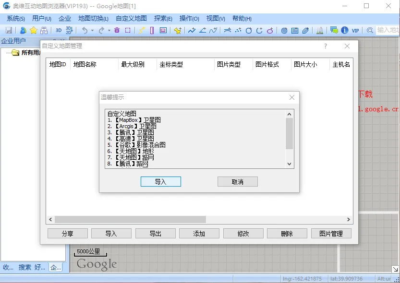The height and width of the screenshot is (283, 400).
Task: Click left arrow of horizontal table scrollbar
Action: point(50,219)
